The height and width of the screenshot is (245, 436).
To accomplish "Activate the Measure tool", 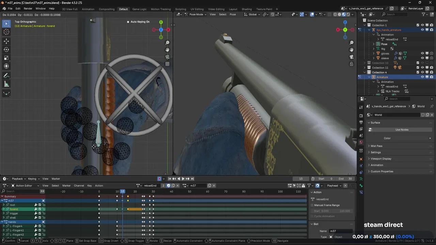I will (6, 84).
